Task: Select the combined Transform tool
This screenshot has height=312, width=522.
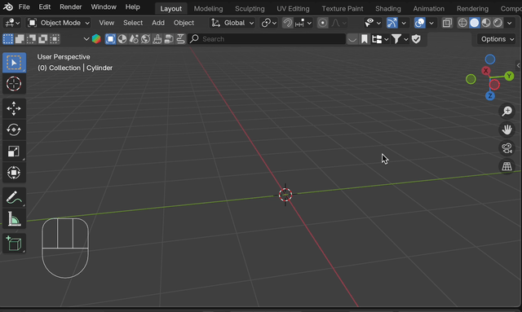Action: 14,173
